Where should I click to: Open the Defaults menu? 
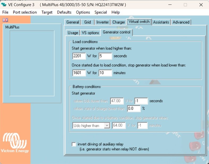(64, 12)
